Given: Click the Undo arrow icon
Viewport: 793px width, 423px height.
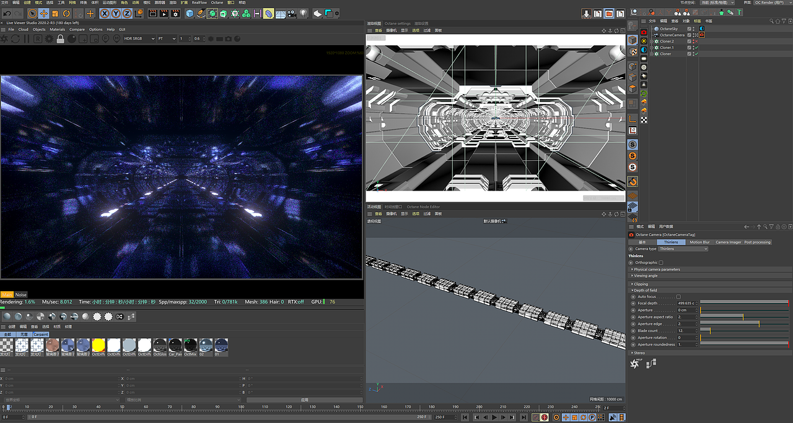Looking at the screenshot, I should pyautogui.click(x=7, y=13).
